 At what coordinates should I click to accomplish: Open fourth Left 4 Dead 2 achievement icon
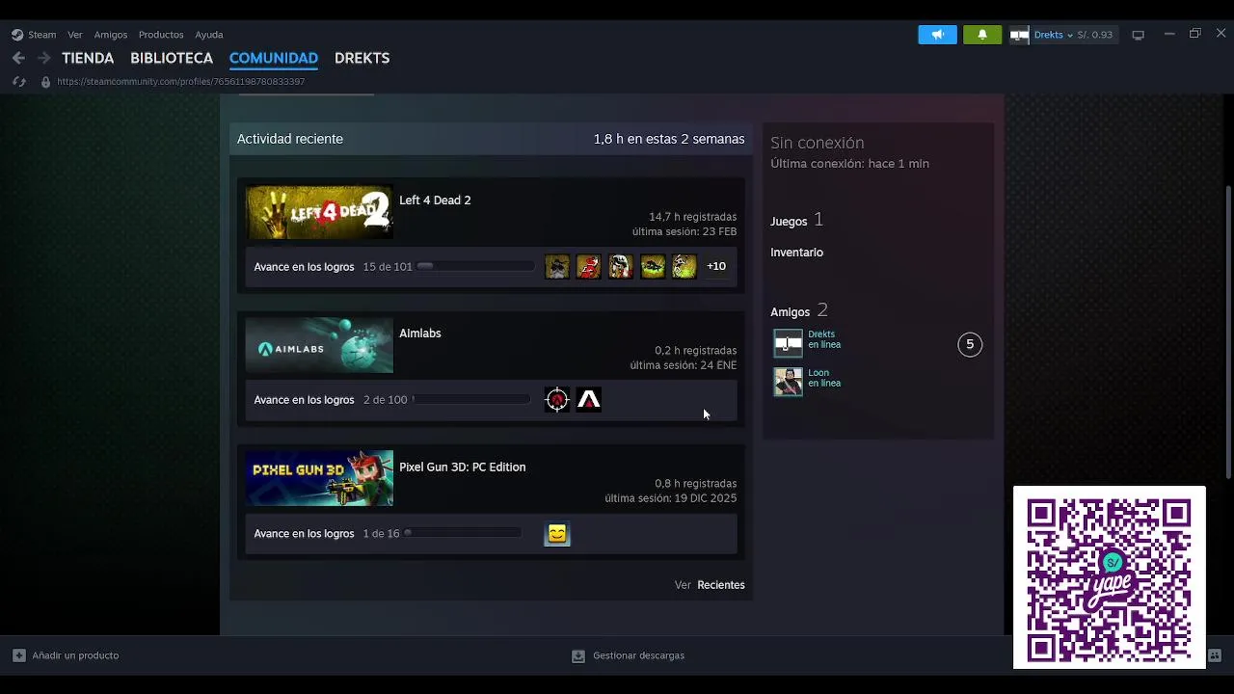pyautogui.click(x=653, y=267)
